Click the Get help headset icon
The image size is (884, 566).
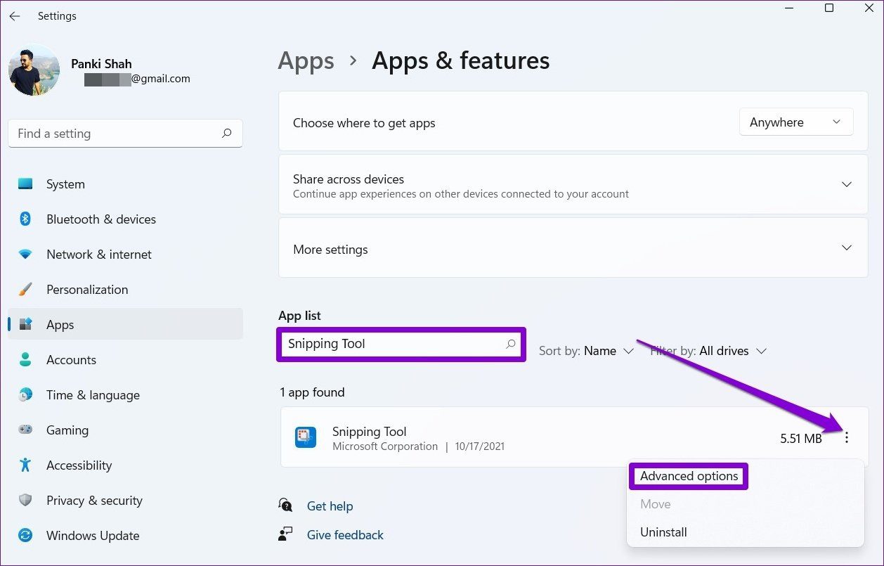coord(285,506)
